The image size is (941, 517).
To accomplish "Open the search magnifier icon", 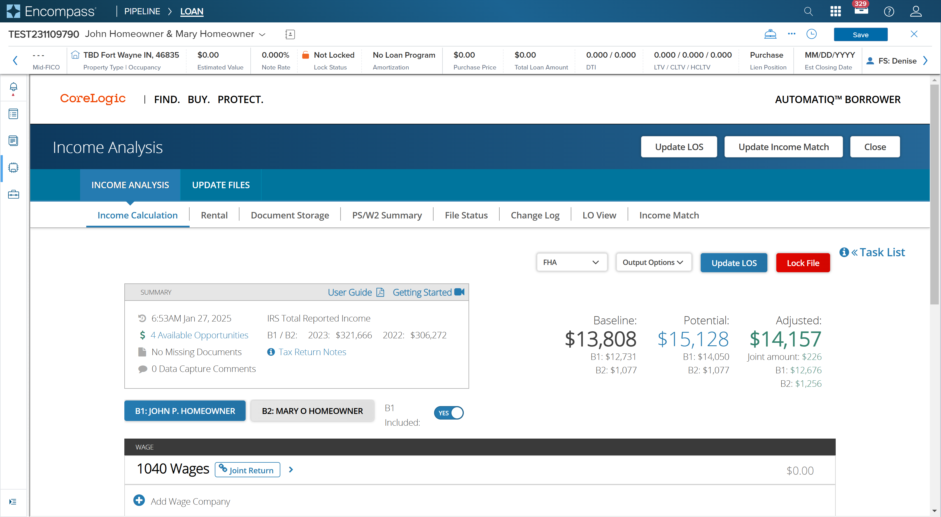I will tap(808, 11).
